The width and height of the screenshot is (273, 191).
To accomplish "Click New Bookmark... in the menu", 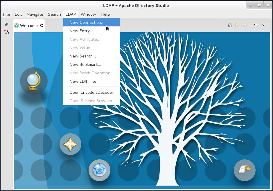I will [85, 64].
